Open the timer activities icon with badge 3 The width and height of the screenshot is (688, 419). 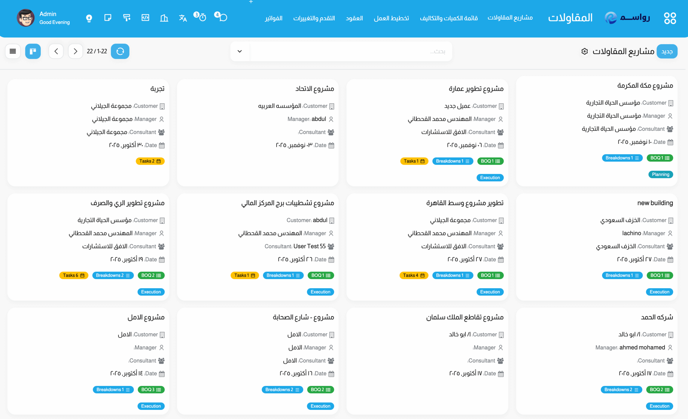202,17
